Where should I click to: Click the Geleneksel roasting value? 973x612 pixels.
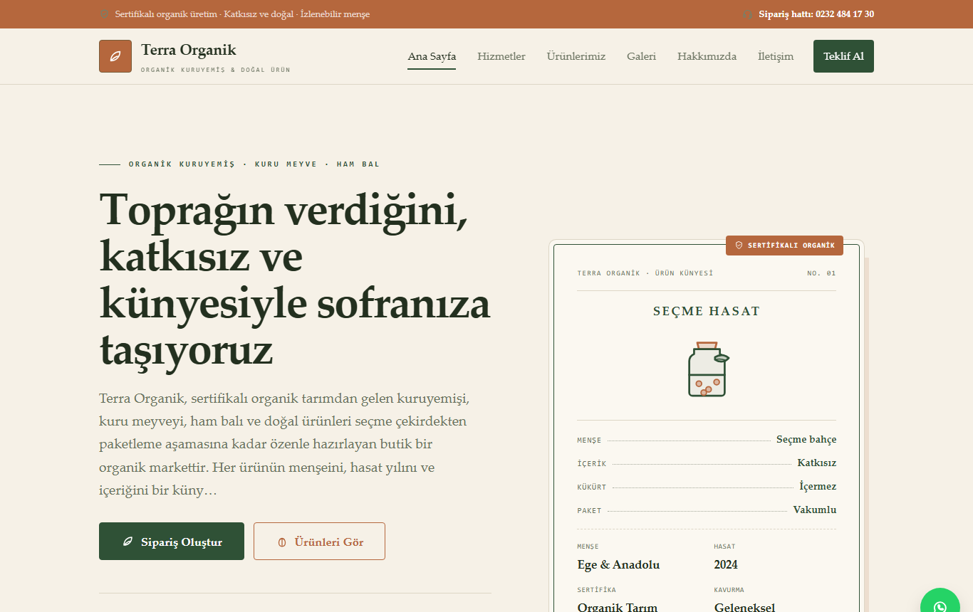(744, 608)
